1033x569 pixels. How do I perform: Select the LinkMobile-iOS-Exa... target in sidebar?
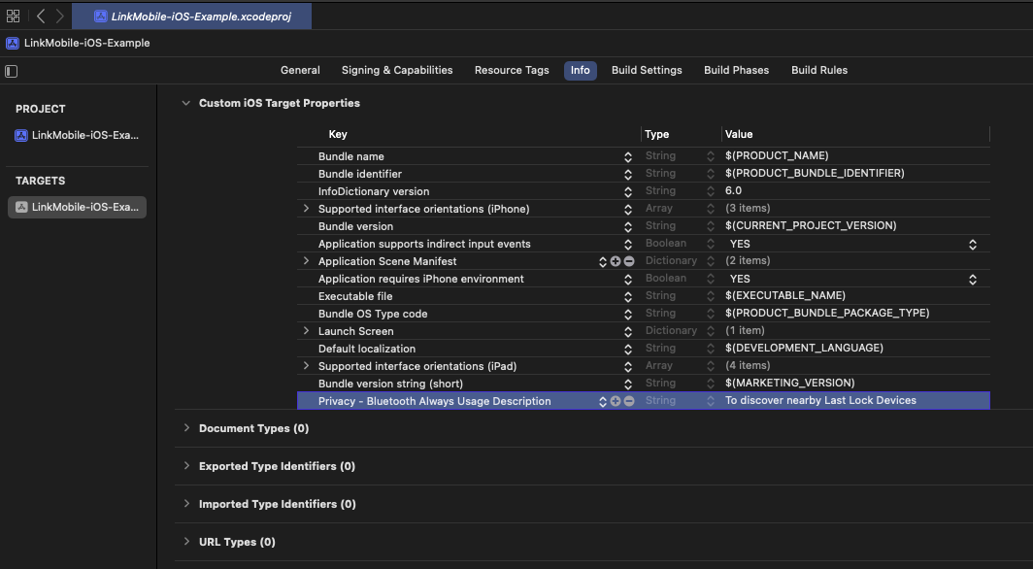click(x=77, y=207)
